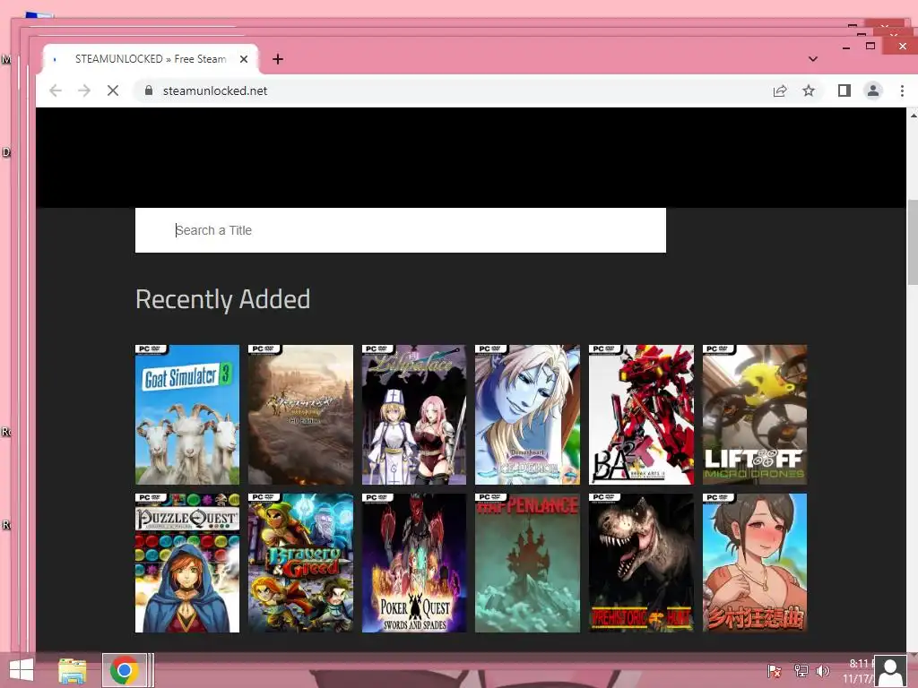Open a new tab with plus button
Viewport: 918px width, 688px height.
coord(278,59)
